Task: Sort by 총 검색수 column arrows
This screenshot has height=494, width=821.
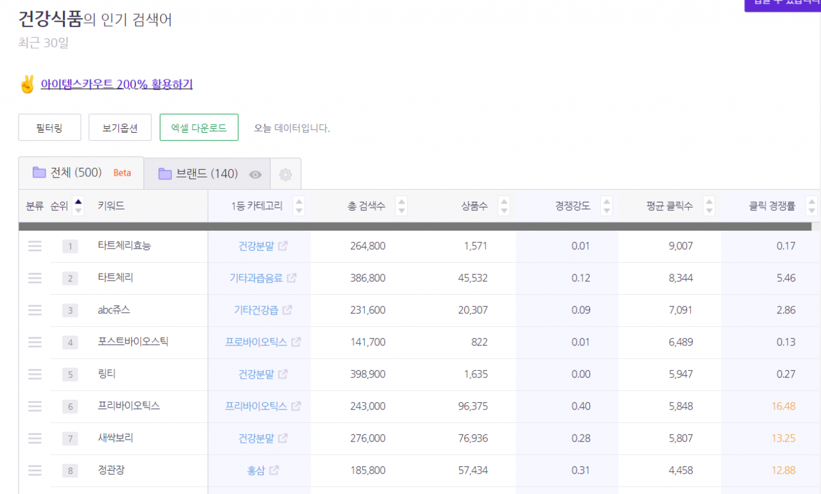Action: pyautogui.click(x=402, y=206)
